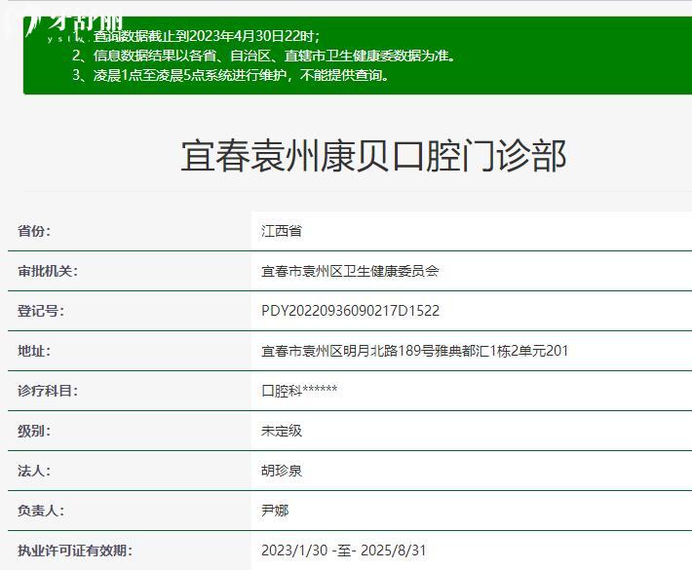Viewport: 692px width, 570px height.
Task: Click notice line 3 about 凌晨1点至凌晨5点 maintenance
Action: point(231,75)
